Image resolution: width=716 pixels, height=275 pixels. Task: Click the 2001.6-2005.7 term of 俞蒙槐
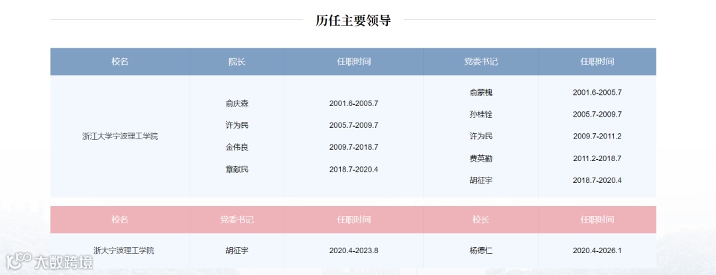tap(597, 93)
